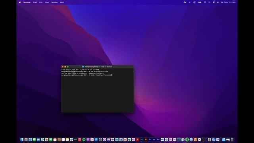254x143 pixels.
Task: Open the Help menu
Action: (x=62, y=2)
